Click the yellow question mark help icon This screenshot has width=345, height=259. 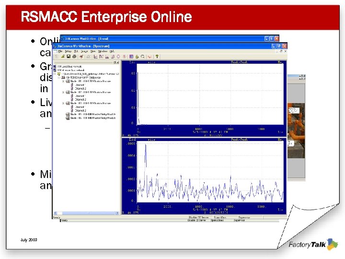pos(157,57)
